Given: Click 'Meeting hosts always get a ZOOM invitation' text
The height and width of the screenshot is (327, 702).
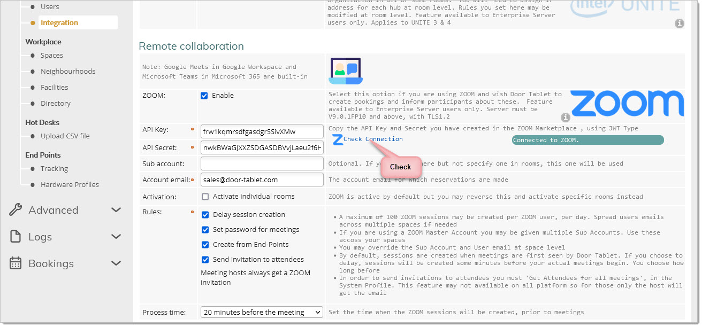Looking at the screenshot, I should (255, 277).
